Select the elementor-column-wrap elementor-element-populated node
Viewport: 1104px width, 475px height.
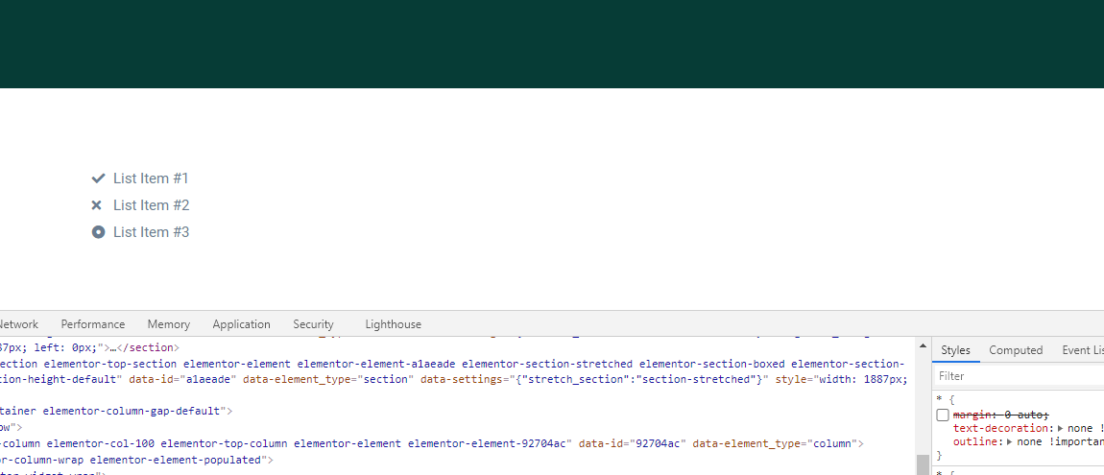click(136, 460)
